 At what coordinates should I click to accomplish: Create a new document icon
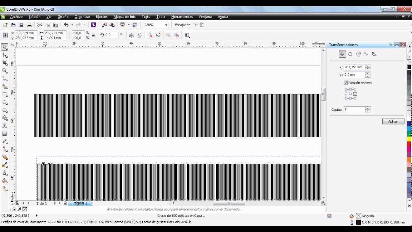(5, 25)
